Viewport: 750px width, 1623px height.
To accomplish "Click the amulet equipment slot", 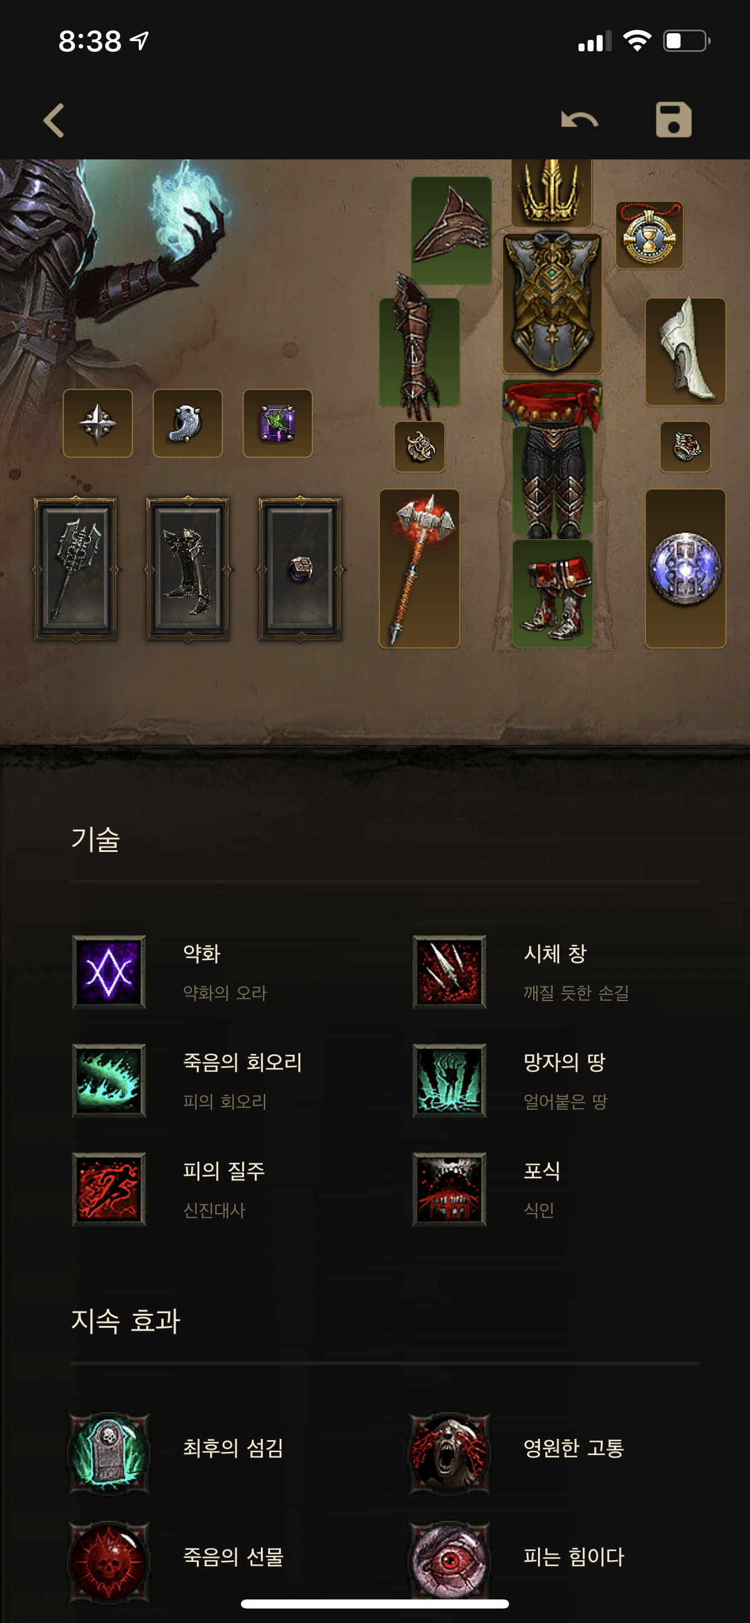I will (x=649, y=235).
